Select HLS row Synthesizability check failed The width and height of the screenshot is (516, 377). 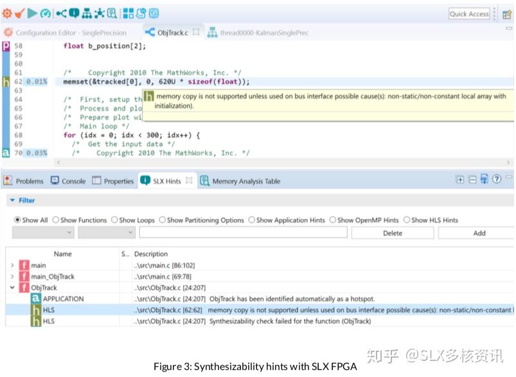point(260,321)
